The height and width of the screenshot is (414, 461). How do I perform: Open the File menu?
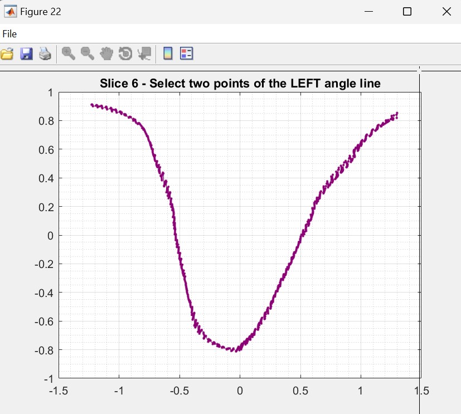pyautogui.click(x=9, y=34)
